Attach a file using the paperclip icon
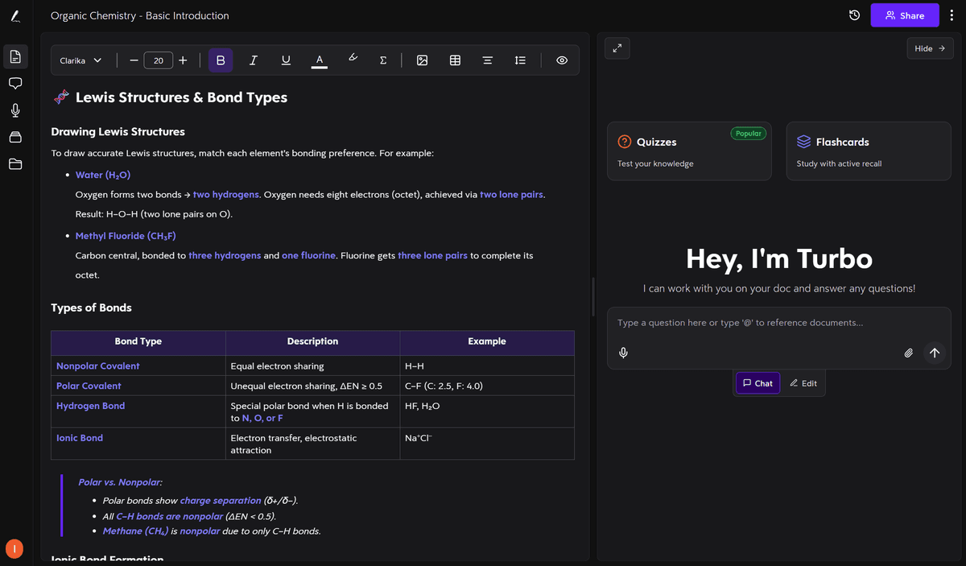Image resolution: width=966 pixels, height=566 pixels. click(908, 353)
